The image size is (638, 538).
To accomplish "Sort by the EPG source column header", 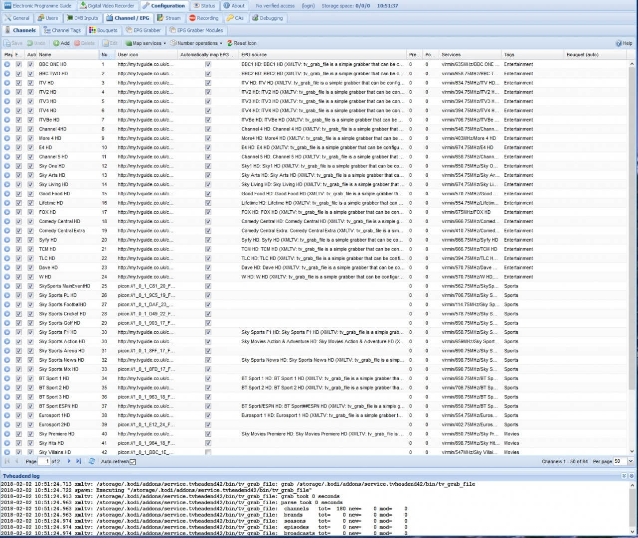I will (x=254, y=55).
